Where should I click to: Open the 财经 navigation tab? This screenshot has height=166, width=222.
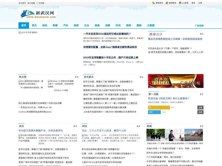click(45, 26)
